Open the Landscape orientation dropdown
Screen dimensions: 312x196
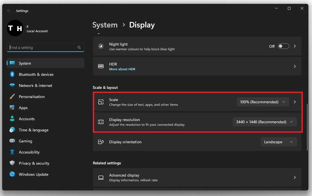[x=279, y=142]
